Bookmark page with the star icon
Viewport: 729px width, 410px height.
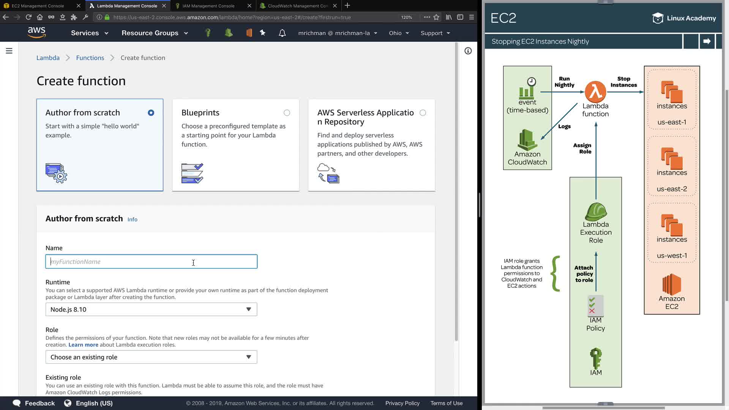(x=436, y=17)
